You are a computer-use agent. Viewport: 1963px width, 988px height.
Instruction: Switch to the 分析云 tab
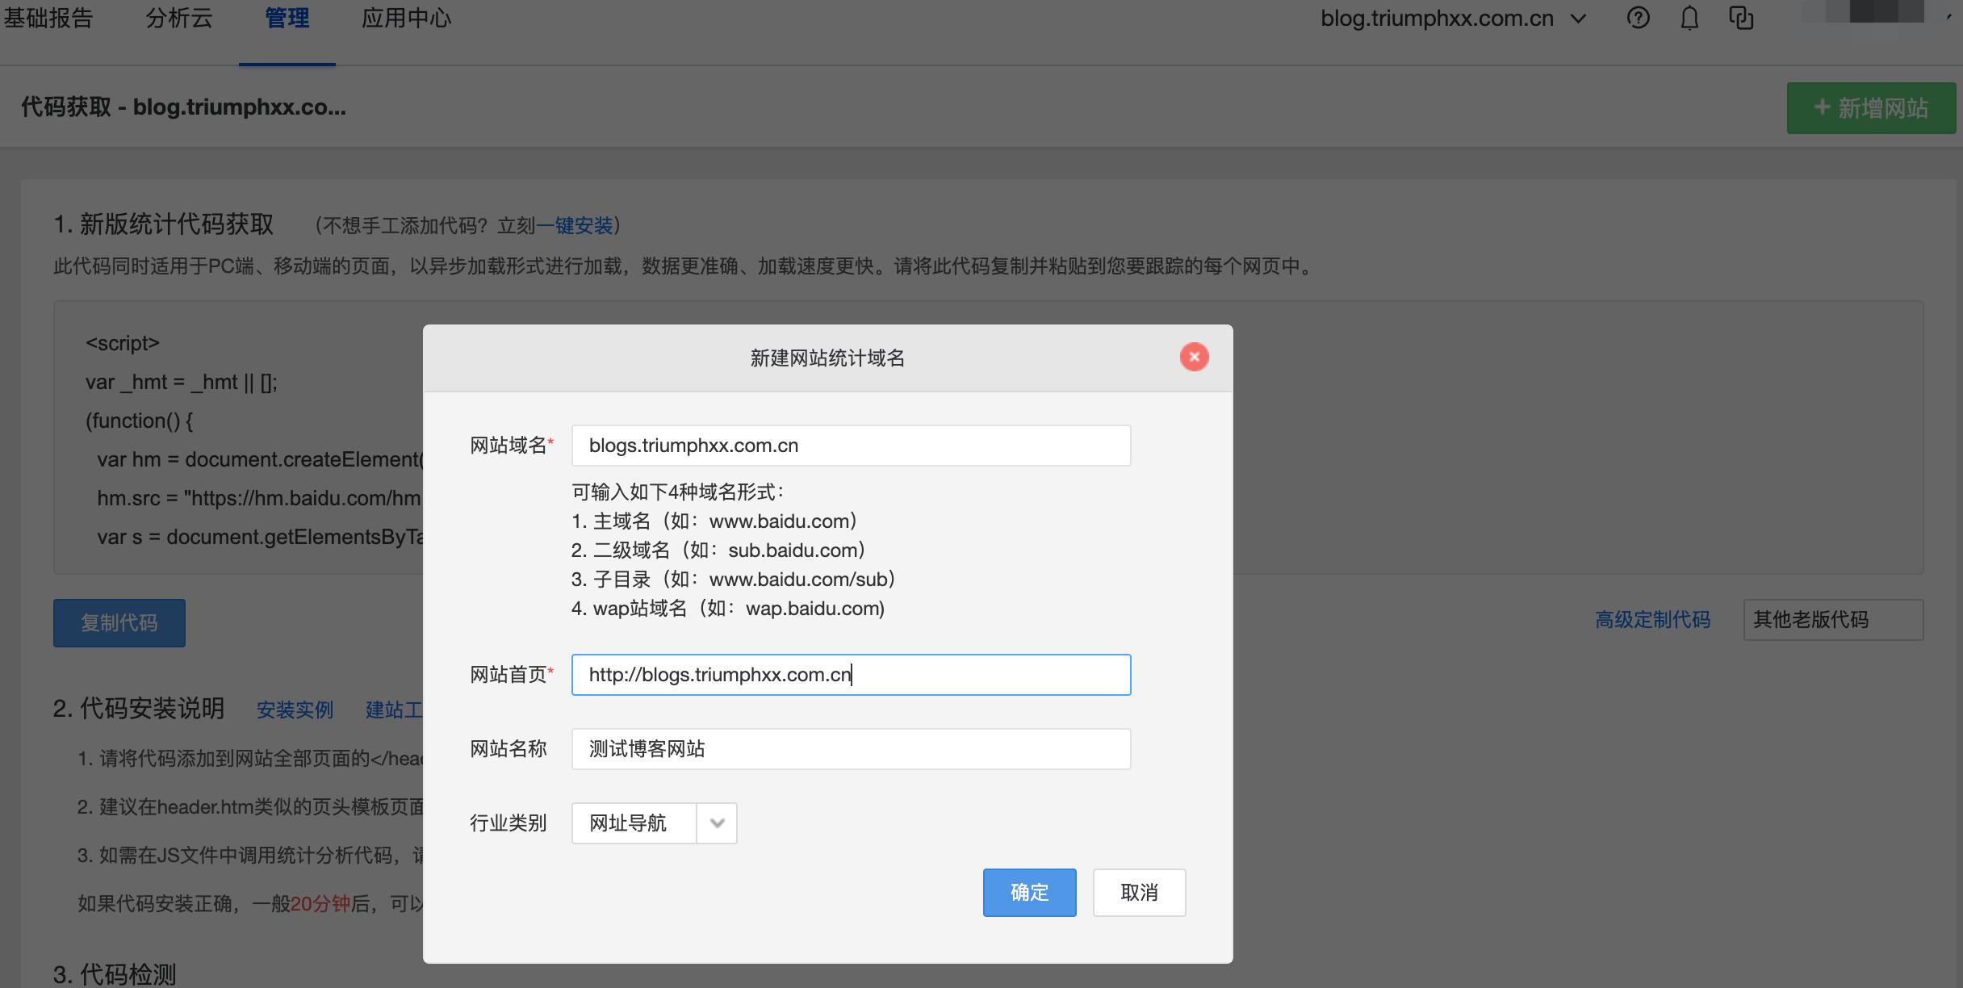[x=178, y=18]
